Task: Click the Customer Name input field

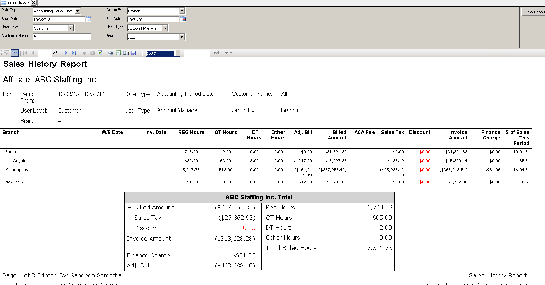Action: [62, 37]
